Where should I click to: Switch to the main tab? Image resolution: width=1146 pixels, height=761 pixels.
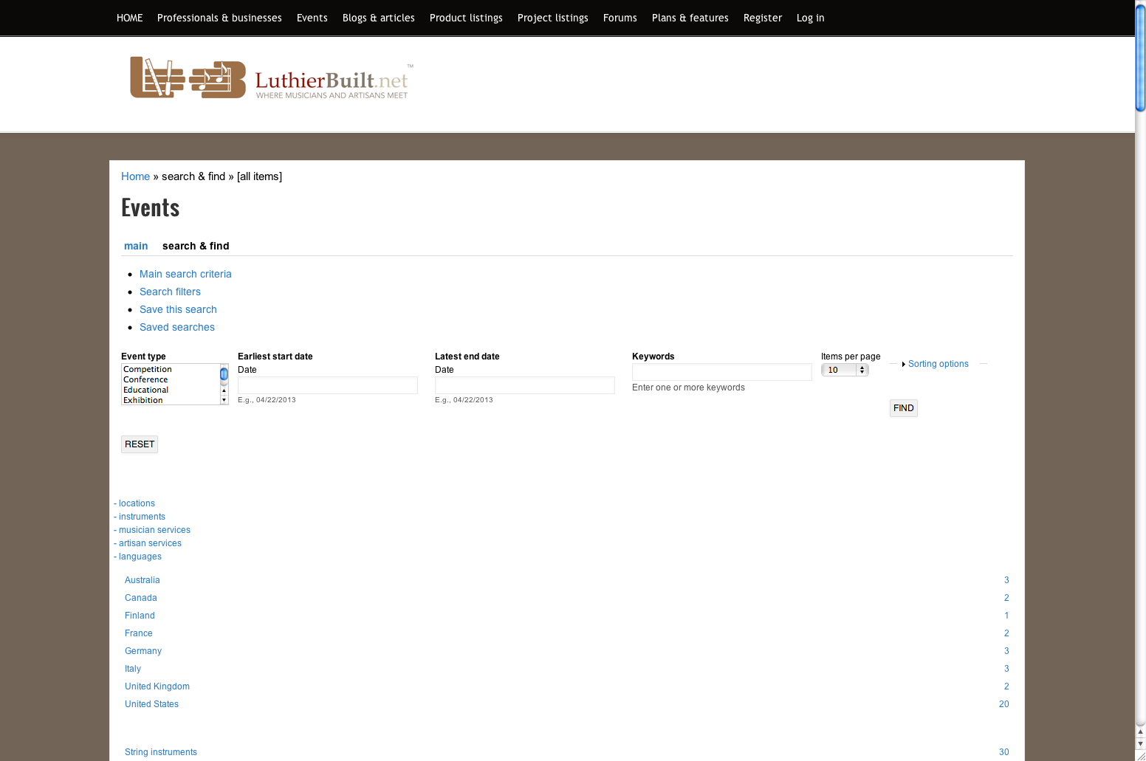pyautogui.click(x=136, y=246)
